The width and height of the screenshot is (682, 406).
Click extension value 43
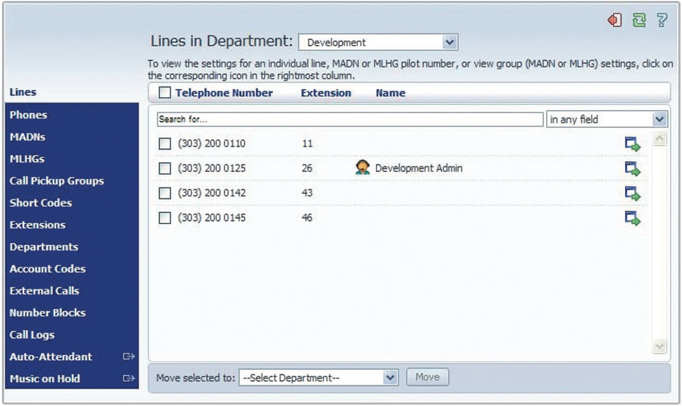[x=307, y=193]
